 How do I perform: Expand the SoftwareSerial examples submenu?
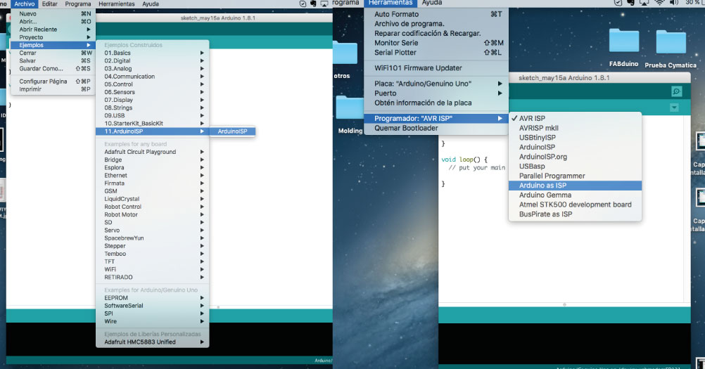coord(153,306)
